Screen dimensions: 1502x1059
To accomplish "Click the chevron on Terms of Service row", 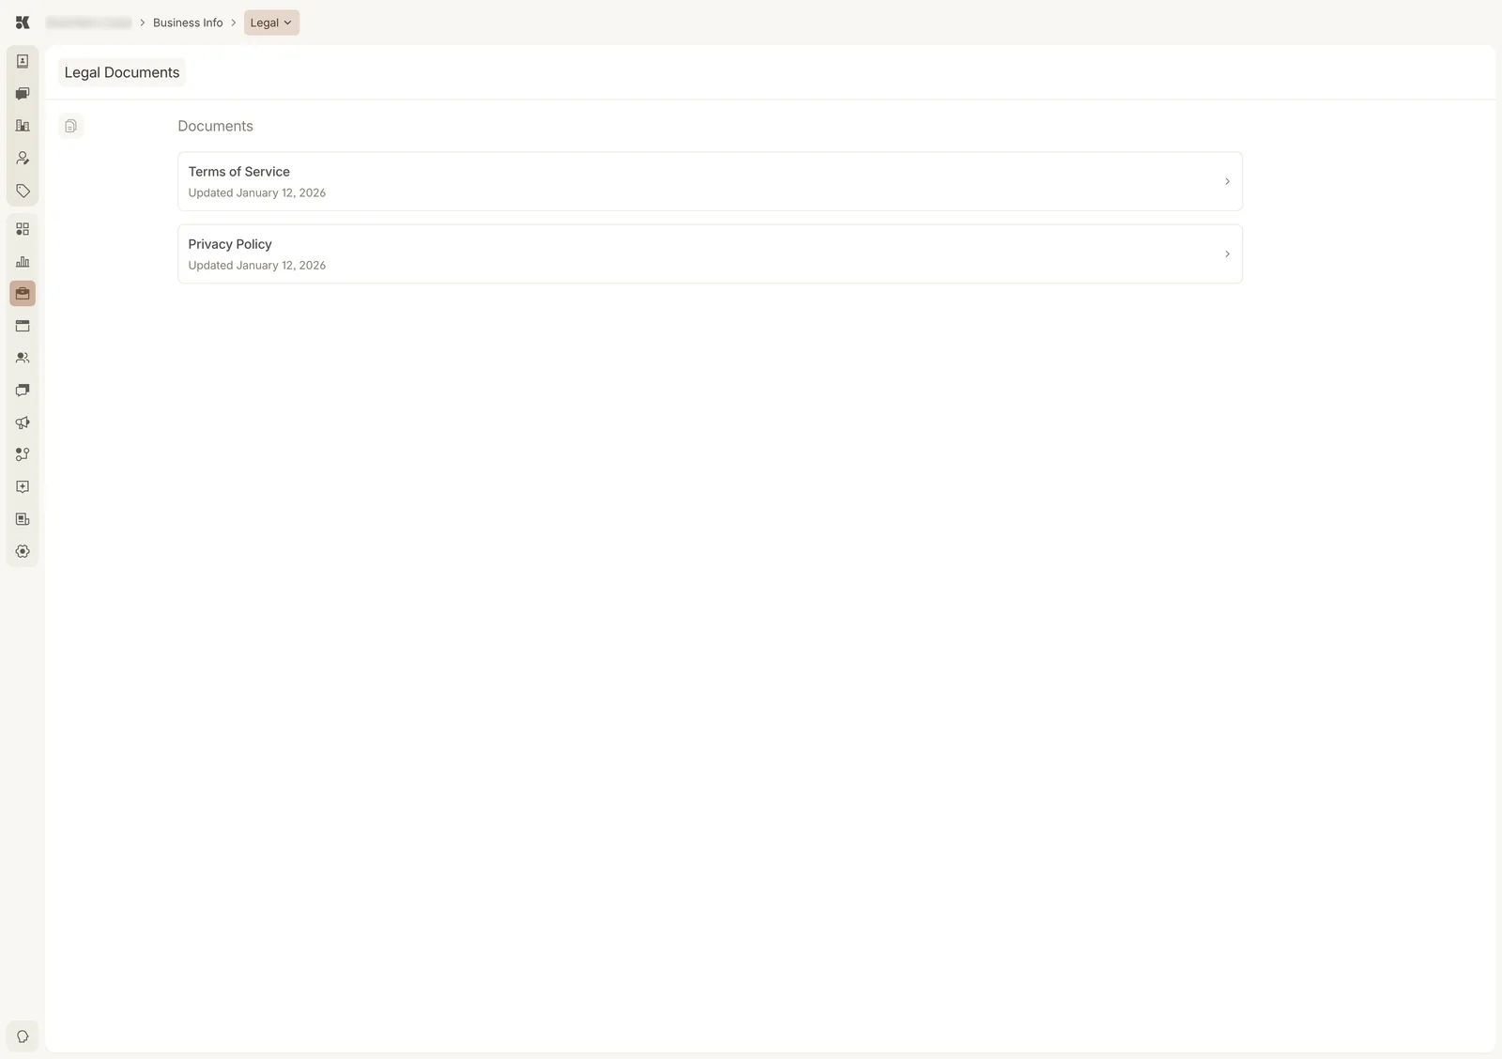I will click(x=1227, y=181).
